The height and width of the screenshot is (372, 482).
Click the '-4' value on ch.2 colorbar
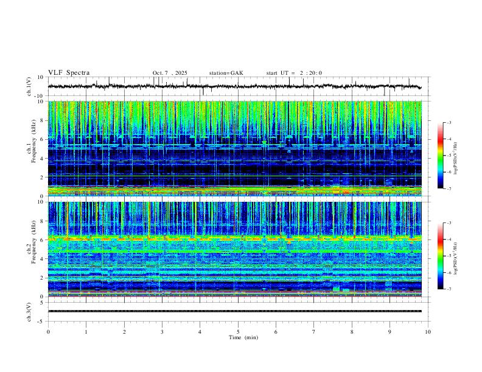pos(449,239)
